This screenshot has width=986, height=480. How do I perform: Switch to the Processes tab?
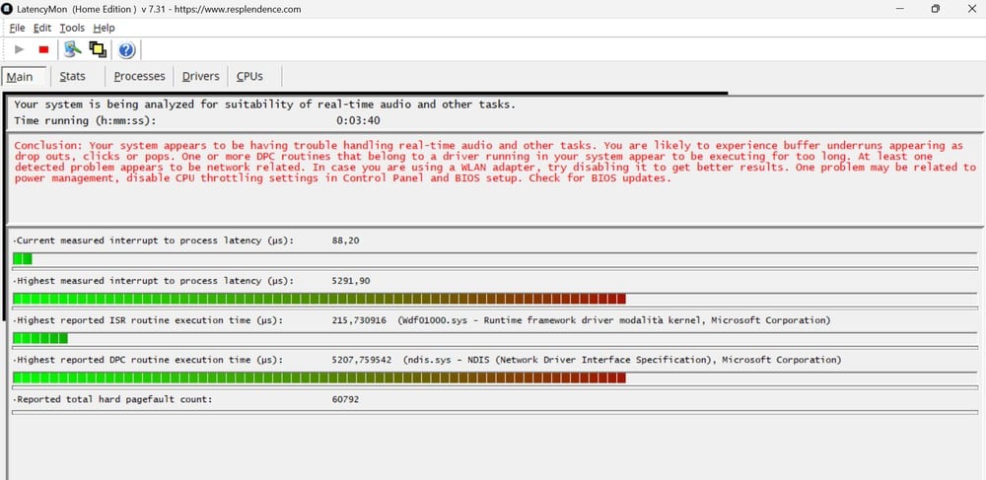coord(139,77)
